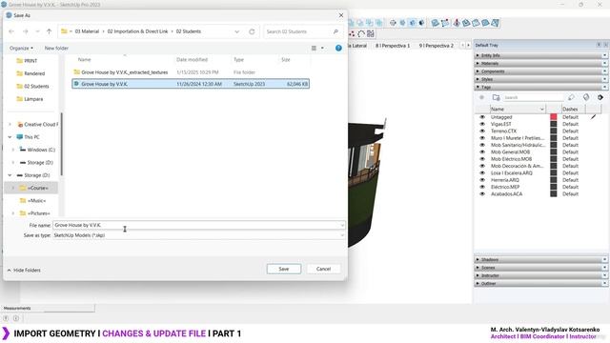The height and width of the screenshot is (343, 610).
Task: Switch to the 8 I Perspectiva 1 scene tab
Action: click(x=393, y=46)
